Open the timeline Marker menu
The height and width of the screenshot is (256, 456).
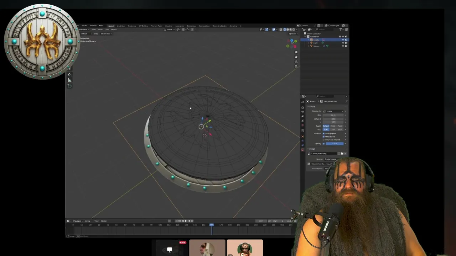coord(104,221)
